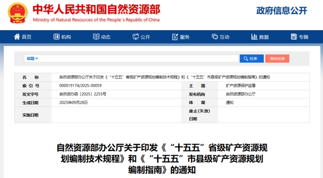This screenshot has height=178, width=323.
Task: Click the 专题 menu label
Action: 304,37
